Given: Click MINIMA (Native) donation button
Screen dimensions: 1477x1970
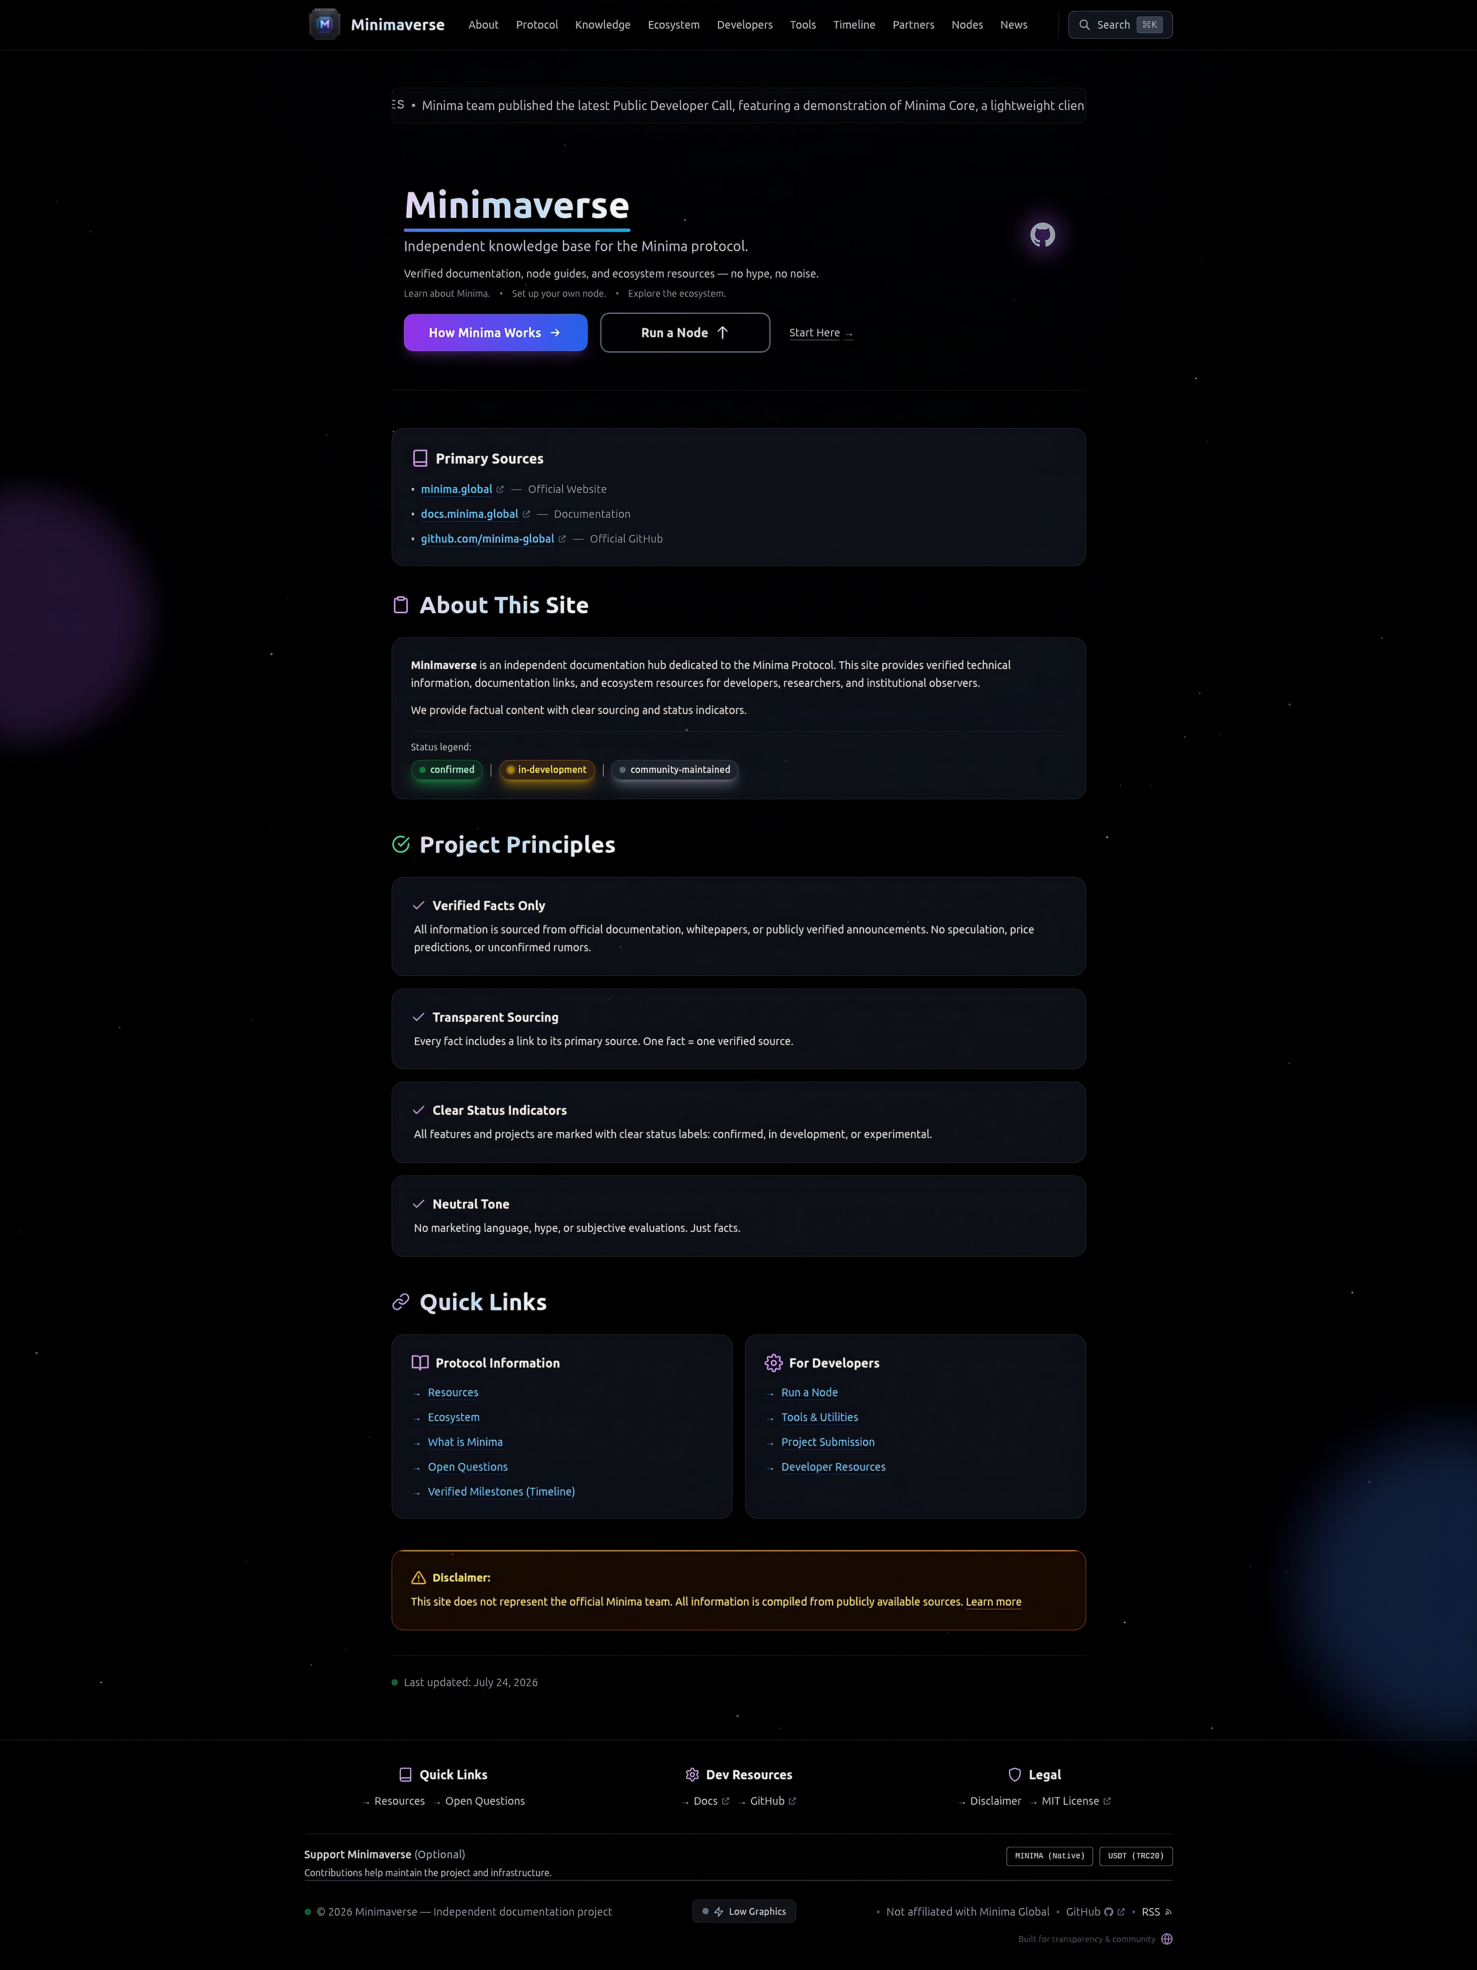Looking at the screenshot, I should tap(1049, 1856).
